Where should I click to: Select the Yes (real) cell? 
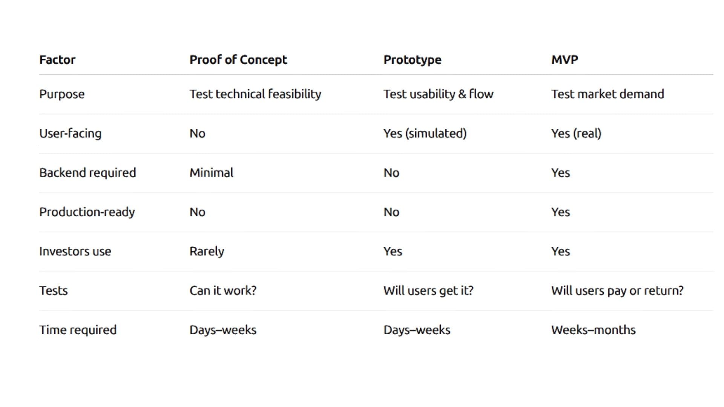[x=576, y=133]
